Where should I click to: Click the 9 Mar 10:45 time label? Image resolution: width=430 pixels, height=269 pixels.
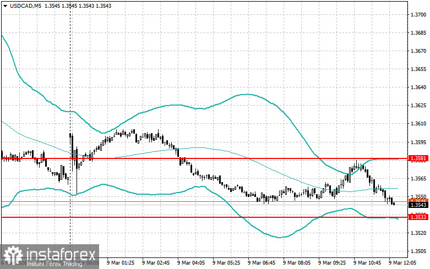point(367,263)
